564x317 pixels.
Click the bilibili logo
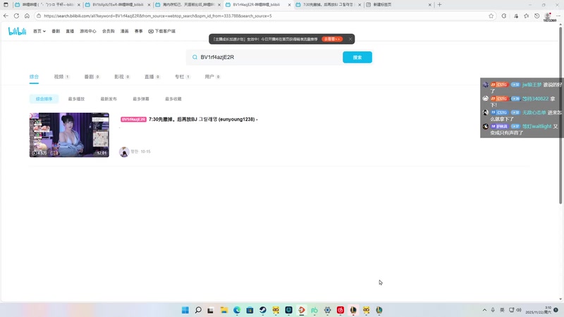(x=17, y=31)
